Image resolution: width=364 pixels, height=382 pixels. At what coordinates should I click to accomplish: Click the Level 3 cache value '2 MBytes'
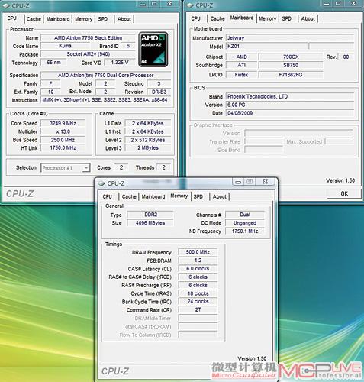click(148, 148)
